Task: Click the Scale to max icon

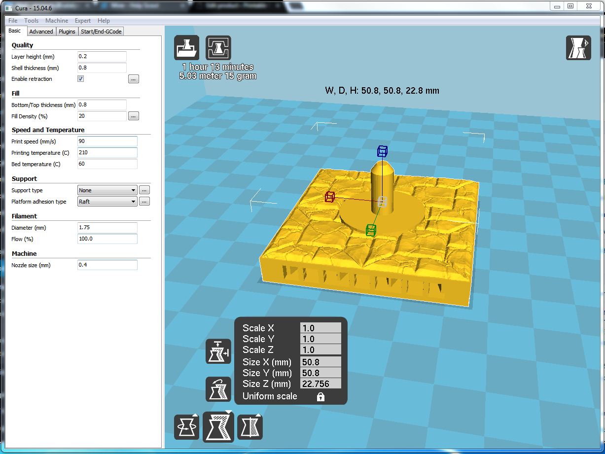Action: coord(218,351)
